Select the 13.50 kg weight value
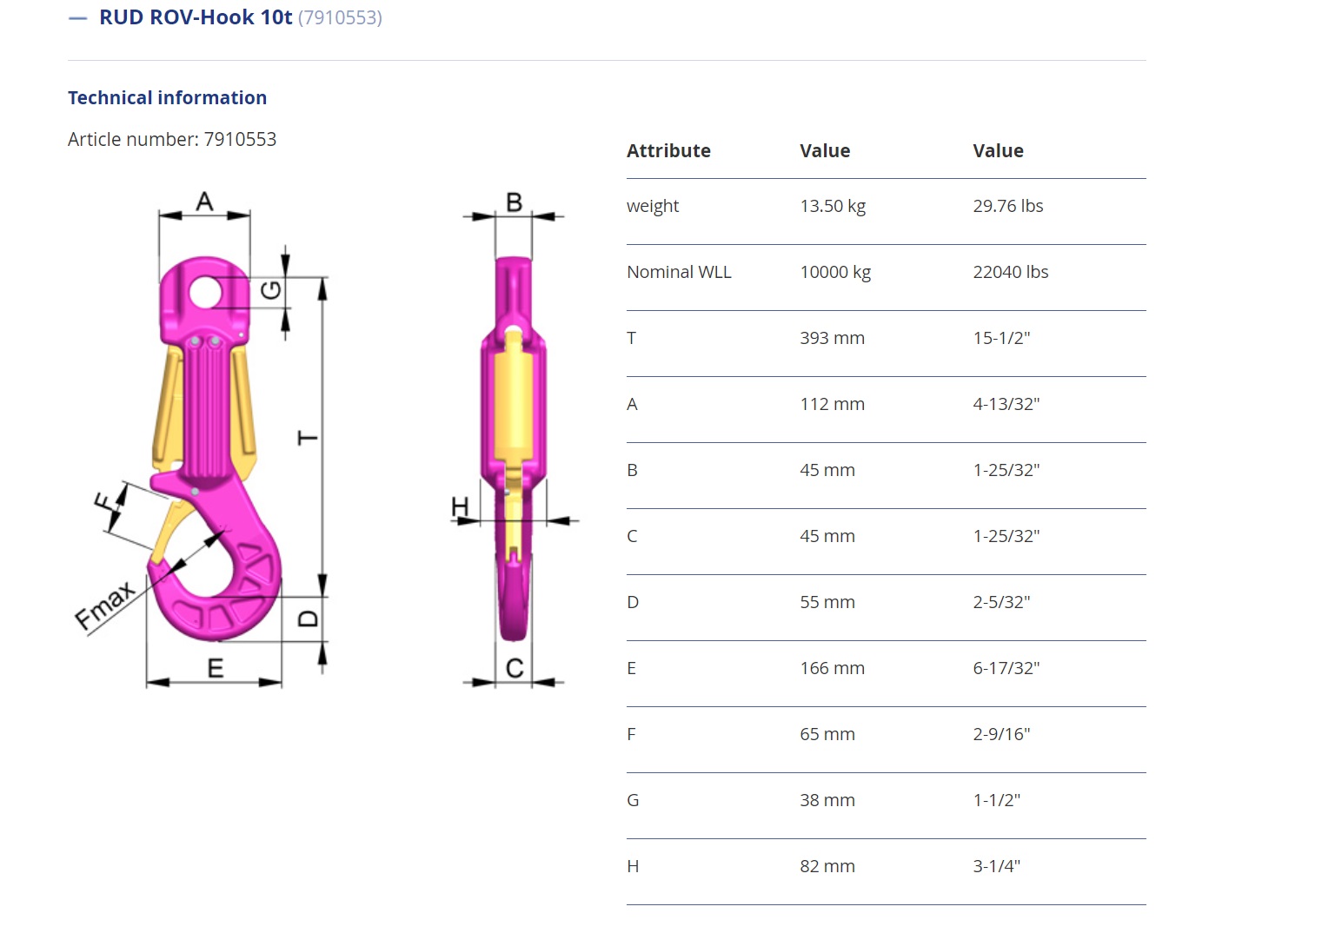The image size is (1335, 933). point(833,207)
